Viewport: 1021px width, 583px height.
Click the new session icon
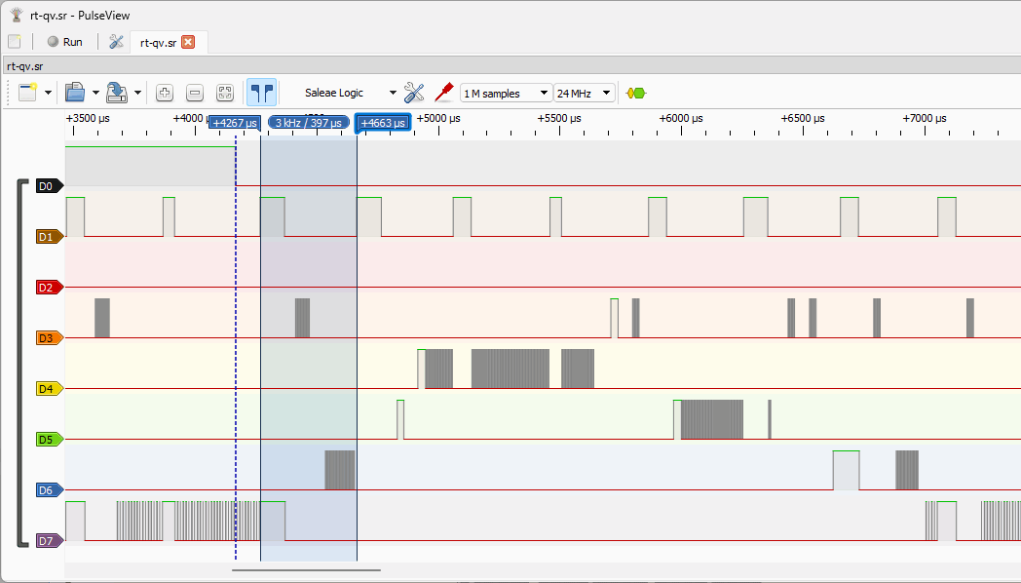click(27, 93)
